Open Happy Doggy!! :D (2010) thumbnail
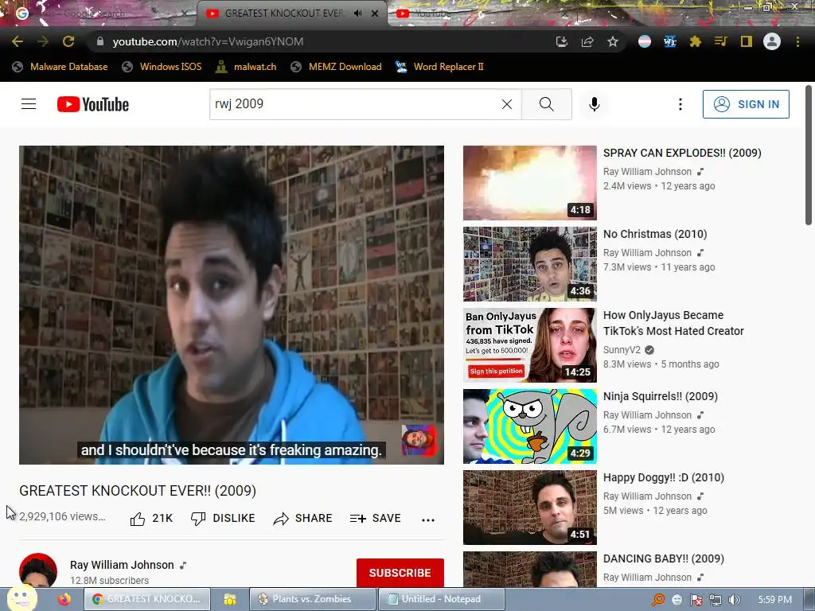 tap(529, 507)
